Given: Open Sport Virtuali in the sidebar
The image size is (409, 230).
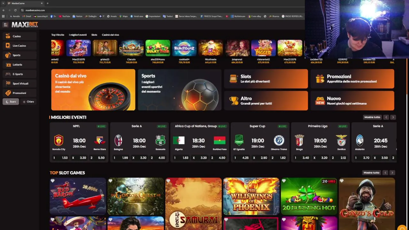Looking at the screenshot, I should coord(19,83).
